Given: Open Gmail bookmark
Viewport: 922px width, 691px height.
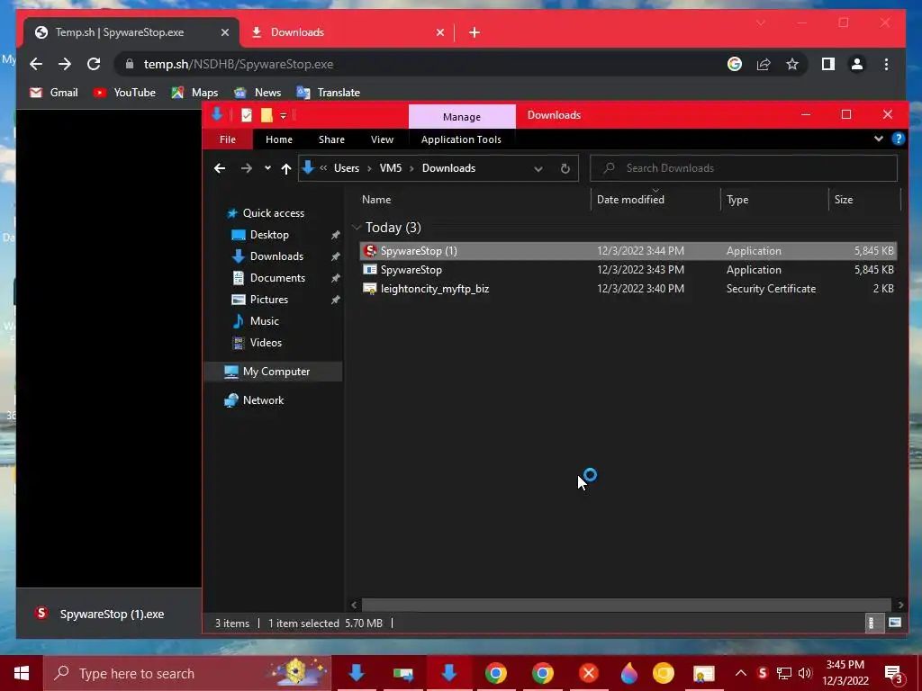Looking at the screenshot, I should click(53, 93).
